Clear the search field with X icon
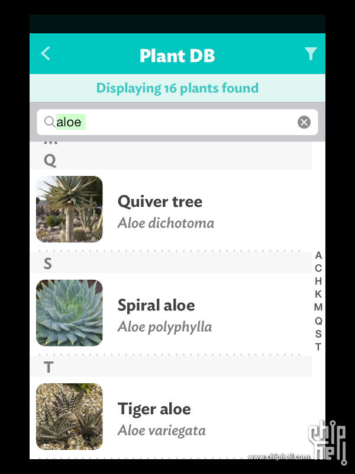The width and height of the screenshot is (355, 474). click(x=304, y=122)
